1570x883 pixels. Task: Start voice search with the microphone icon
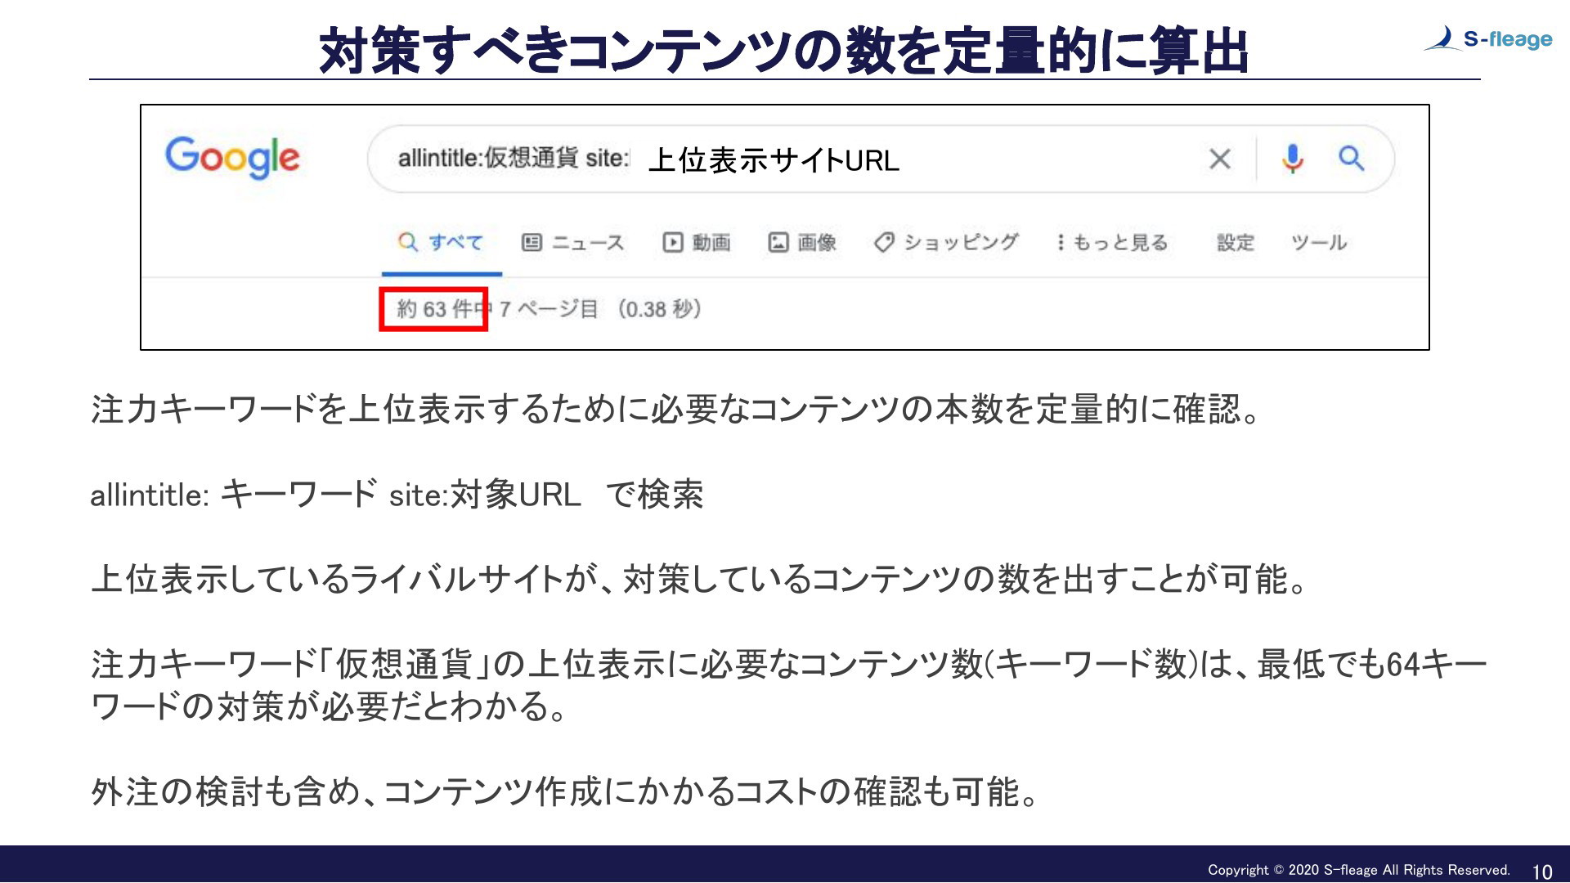(1292, 159)
